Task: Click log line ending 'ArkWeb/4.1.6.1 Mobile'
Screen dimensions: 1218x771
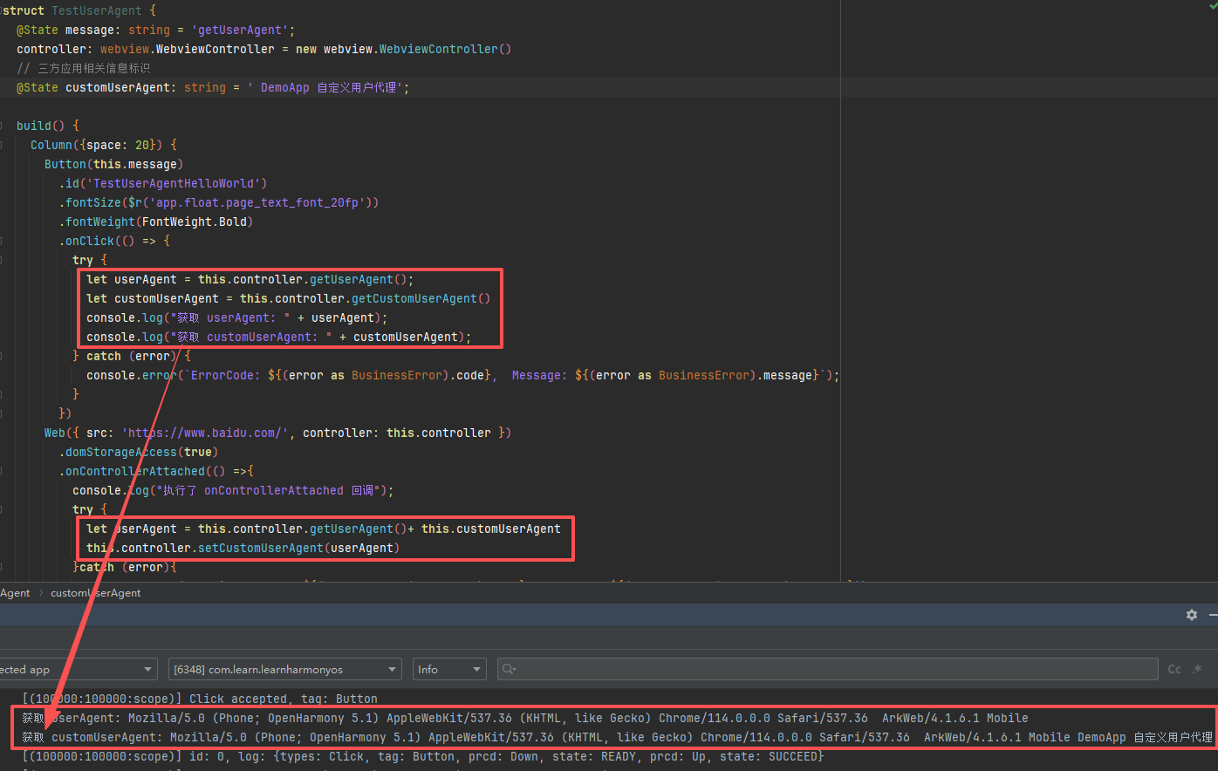Action: 525,718
